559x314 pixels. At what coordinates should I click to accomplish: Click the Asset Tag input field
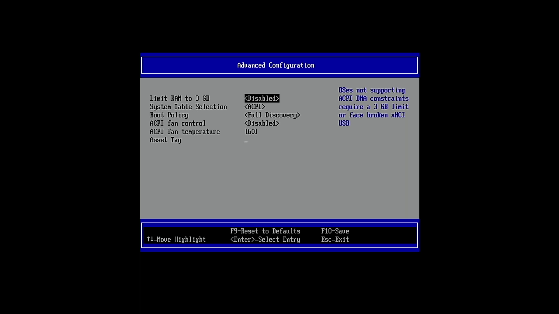coord(246,141)
